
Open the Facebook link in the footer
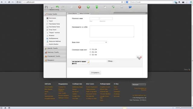(x=75, y=91)
